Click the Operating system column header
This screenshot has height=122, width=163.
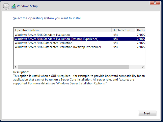click(62, 30)
